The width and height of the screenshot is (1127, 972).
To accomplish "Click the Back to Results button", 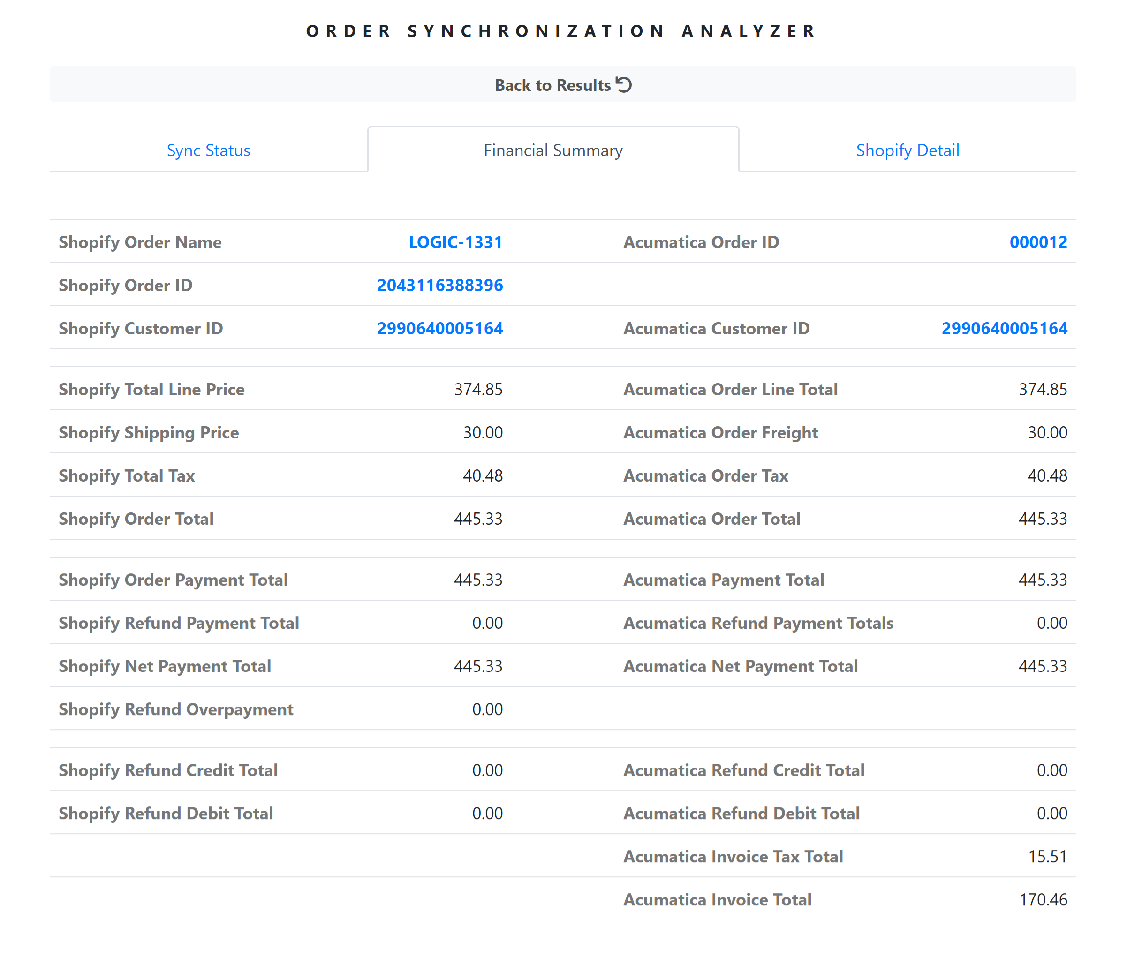I will pos(563,85).
